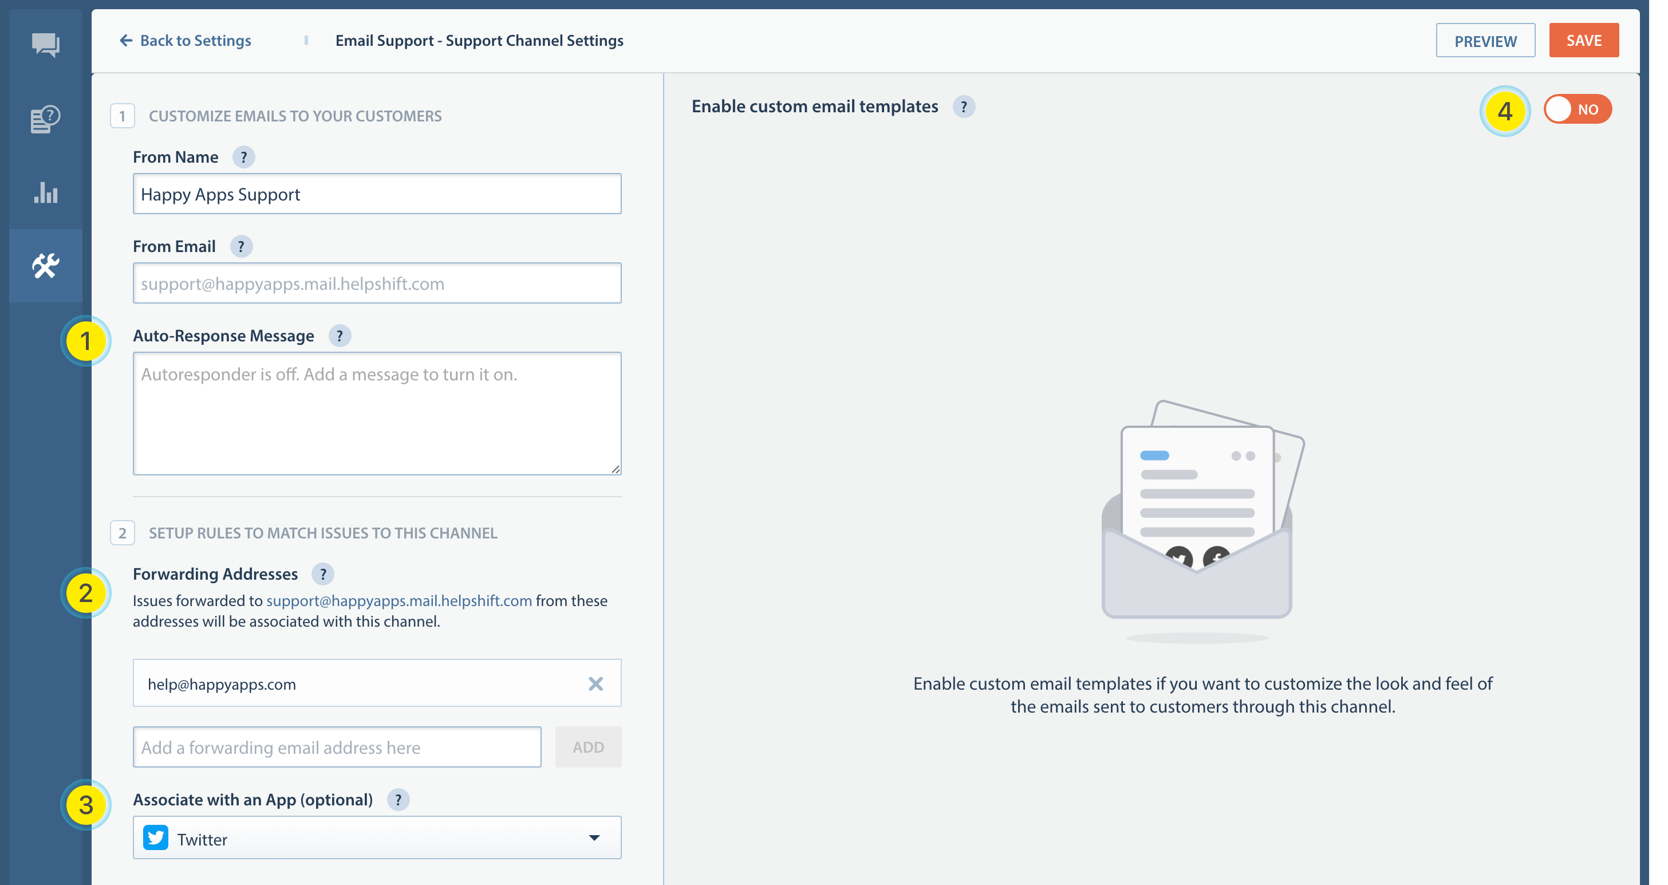This screenshot has width=1668, height=885.
Task: Click help icon next to From Email
Action: (x=241, y=247)
